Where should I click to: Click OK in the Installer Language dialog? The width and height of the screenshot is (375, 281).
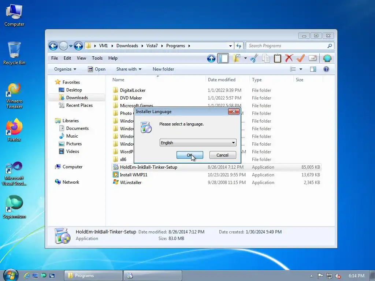click(x=190, y=155)
